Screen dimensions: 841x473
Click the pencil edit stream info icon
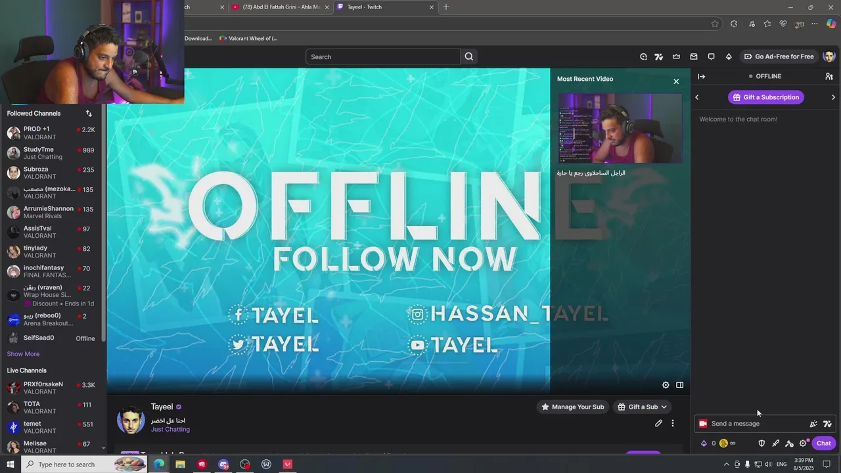(658, 423)
